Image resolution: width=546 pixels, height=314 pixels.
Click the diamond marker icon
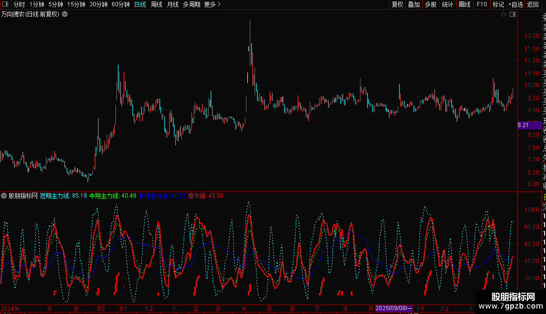pos(503,14)
